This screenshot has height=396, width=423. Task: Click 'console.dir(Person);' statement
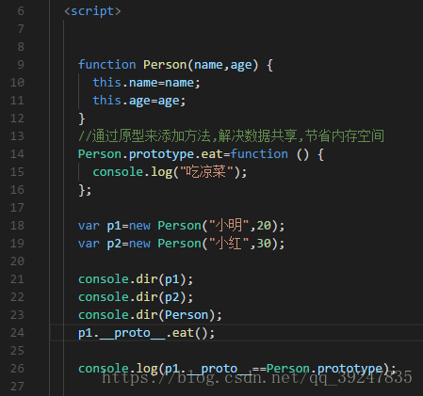[150, 315]
